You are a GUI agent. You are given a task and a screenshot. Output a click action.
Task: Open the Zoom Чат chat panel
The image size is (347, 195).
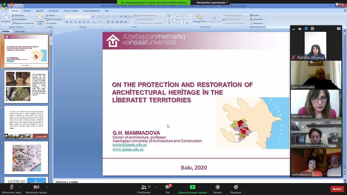pyautogui.click(x=168, y=189)
